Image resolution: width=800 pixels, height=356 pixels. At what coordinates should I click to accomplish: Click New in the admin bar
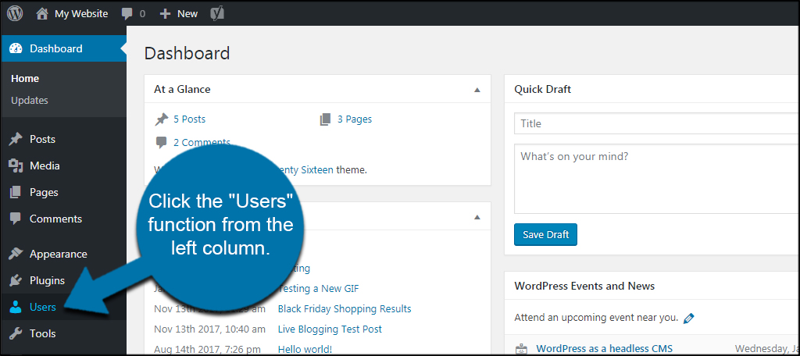pos(187,14)
